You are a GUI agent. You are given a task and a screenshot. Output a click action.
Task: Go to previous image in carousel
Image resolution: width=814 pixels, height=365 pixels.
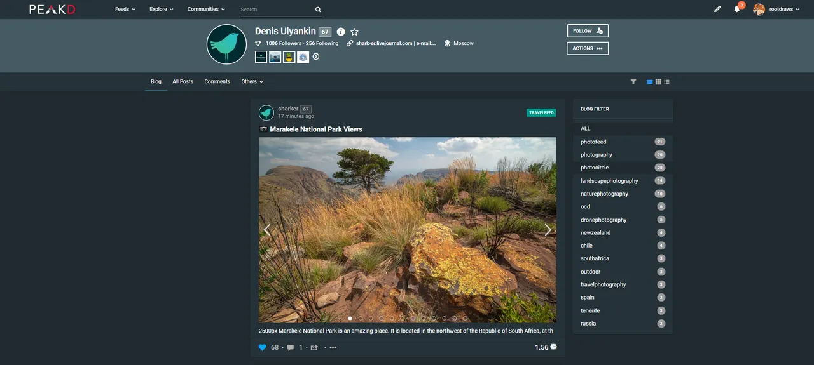(267, 230)
